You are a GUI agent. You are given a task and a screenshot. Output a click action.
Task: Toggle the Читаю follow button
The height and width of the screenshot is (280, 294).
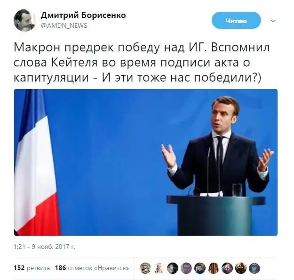pos(236,20)
